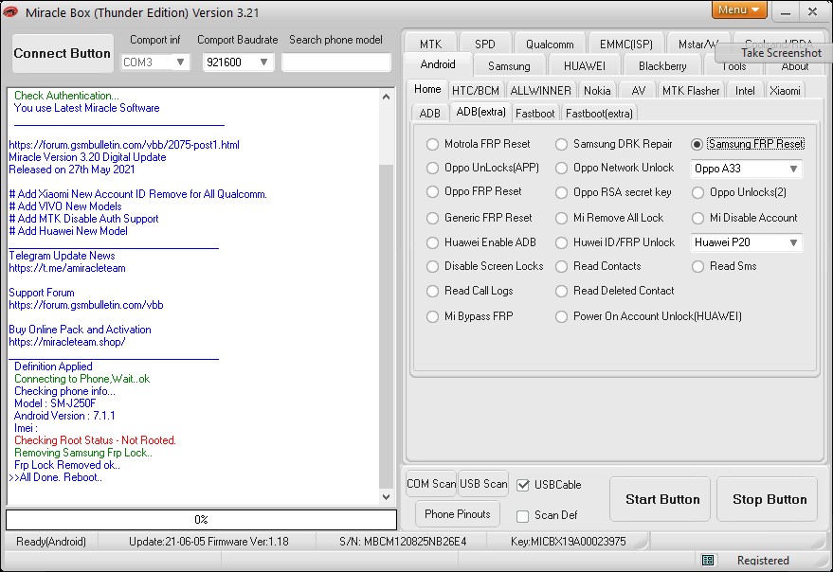Select Disable Screen Locks option
This screenshot has width=833, height=572.
pyautogui.click(x=432, y=266)
